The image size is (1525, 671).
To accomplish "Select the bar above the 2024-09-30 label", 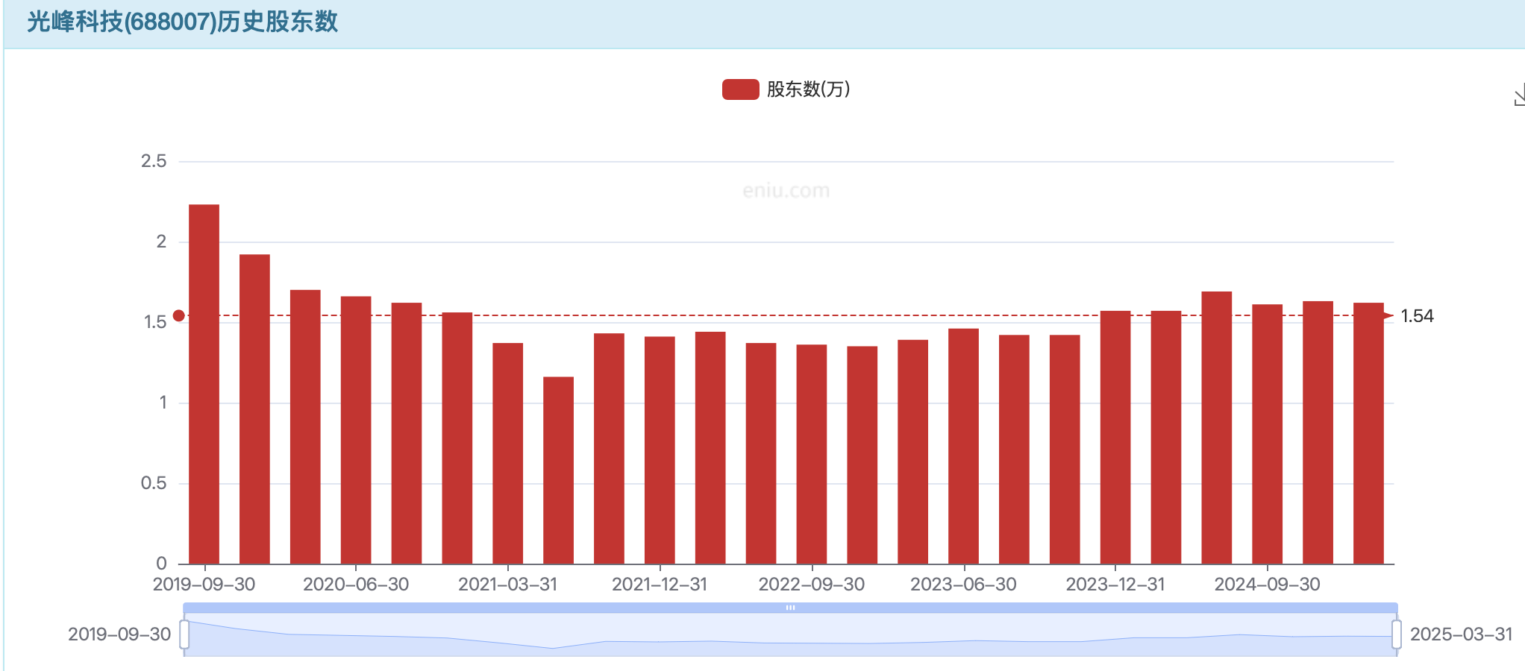I will pos(1267,434).
